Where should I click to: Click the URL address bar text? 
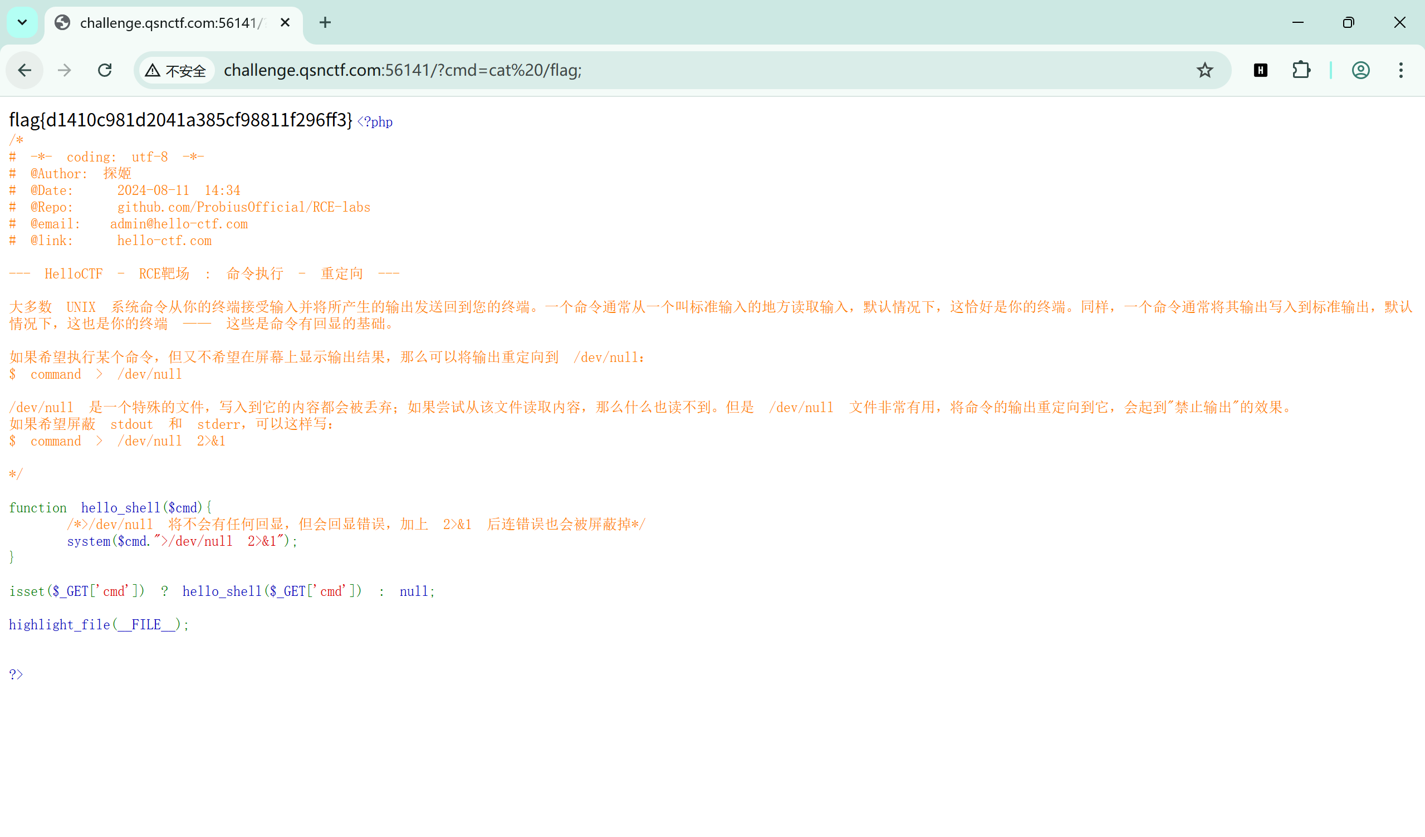(403, 70)
